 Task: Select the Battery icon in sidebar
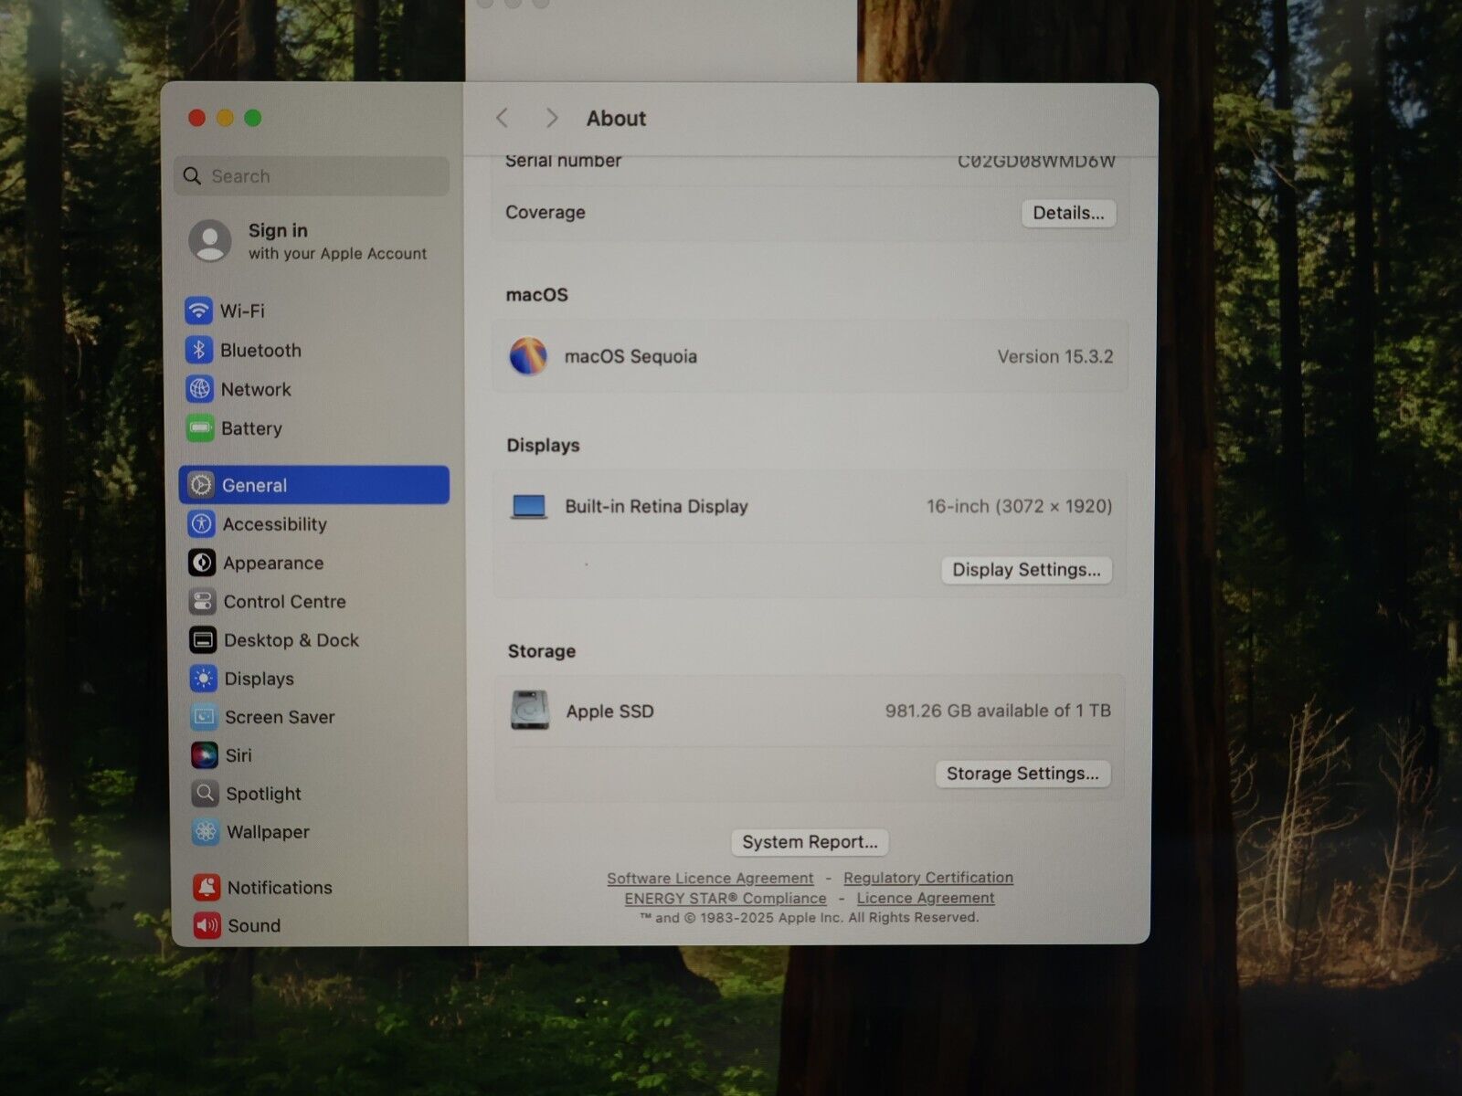click(200, 428)
